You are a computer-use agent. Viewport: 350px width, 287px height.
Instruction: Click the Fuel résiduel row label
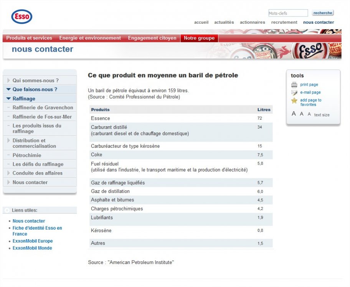(105, 164)
